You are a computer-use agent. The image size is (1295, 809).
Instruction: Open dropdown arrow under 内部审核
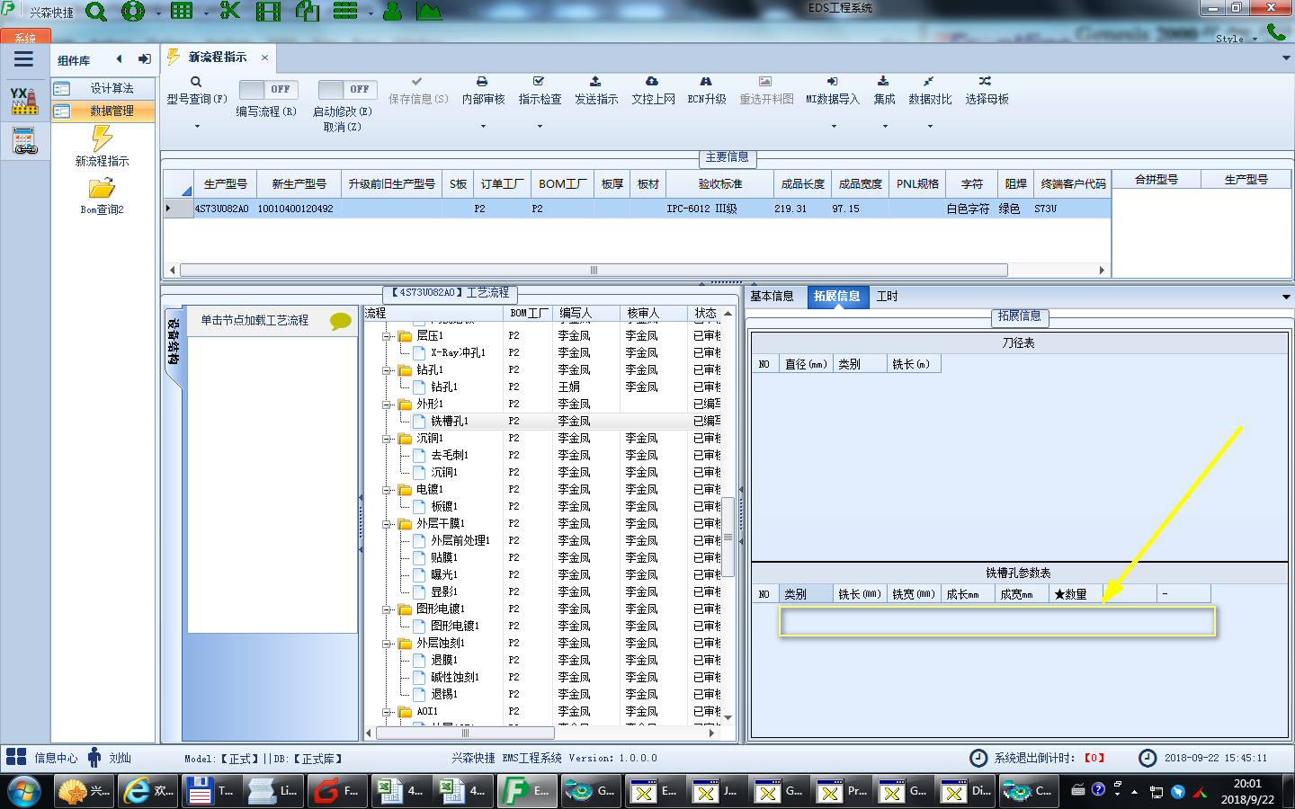pos(483,126)
